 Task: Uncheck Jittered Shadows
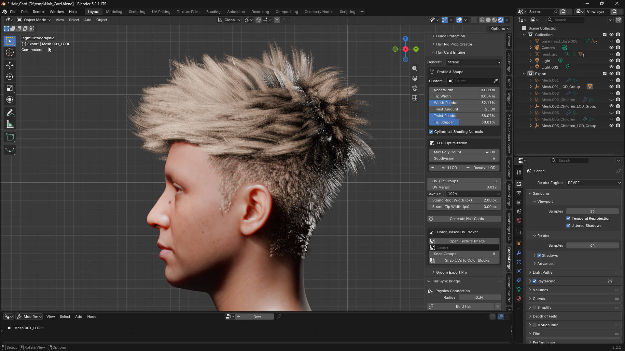(x=568, y=226)
